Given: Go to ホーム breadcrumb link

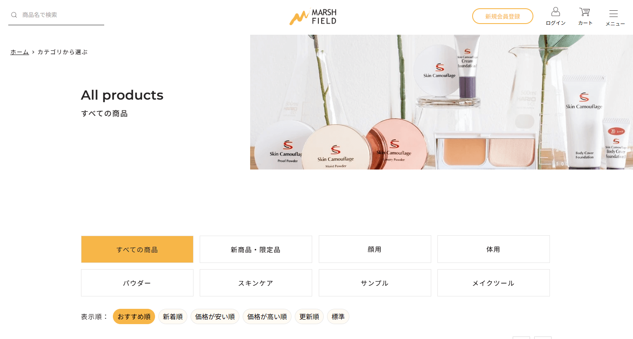Looking at the screenshot, I should (x=19, y=52).
